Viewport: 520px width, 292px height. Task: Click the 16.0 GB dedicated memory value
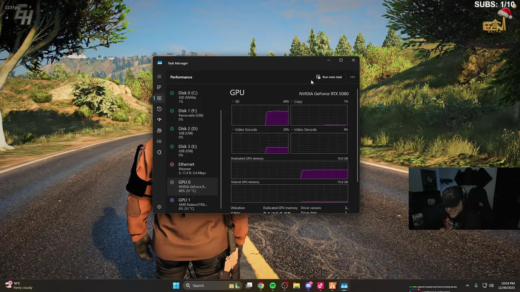342,159
